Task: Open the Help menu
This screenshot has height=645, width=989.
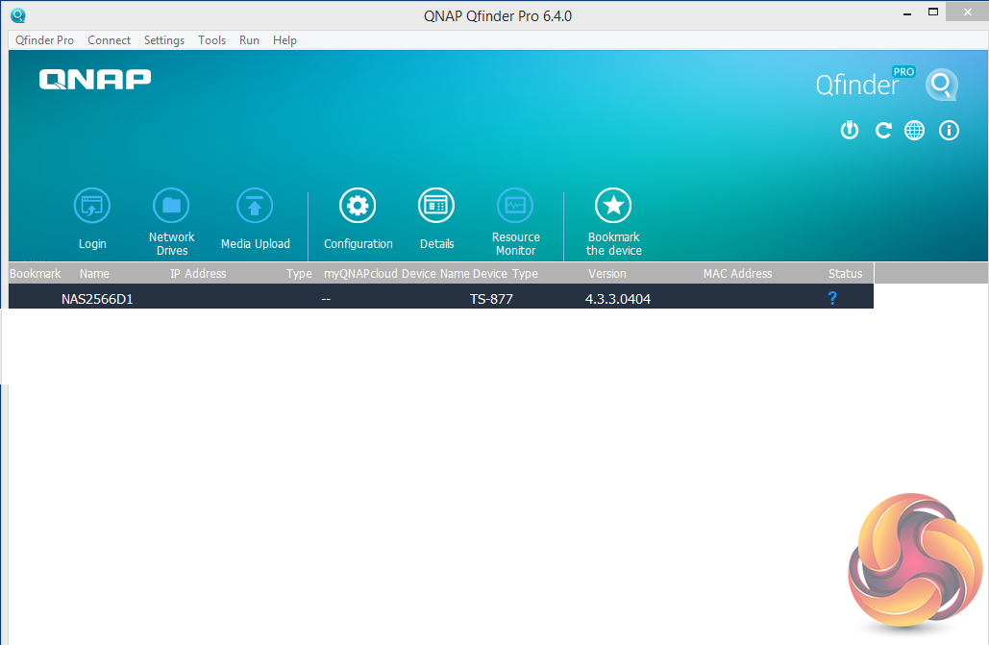Action: tap(284, 40)
